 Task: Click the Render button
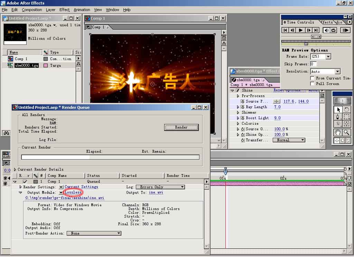pyautogui.click(x=181, y=127)
